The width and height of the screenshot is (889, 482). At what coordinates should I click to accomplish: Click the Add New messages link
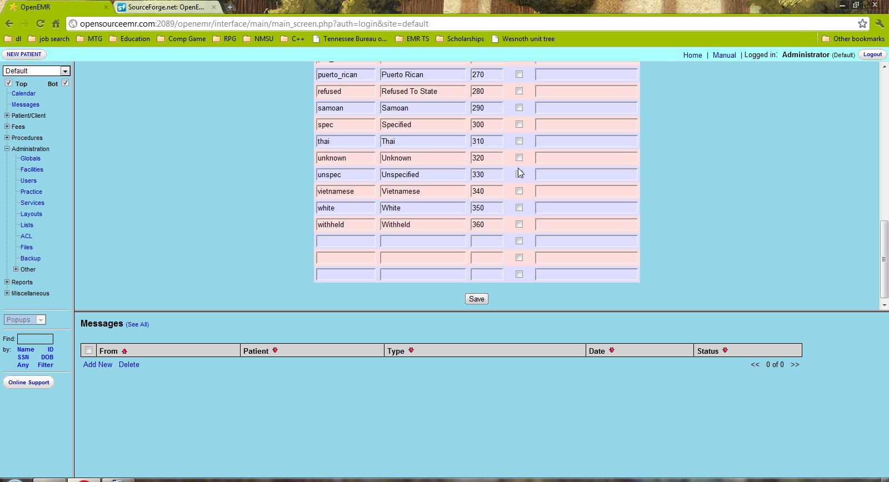tap(98, 365)
